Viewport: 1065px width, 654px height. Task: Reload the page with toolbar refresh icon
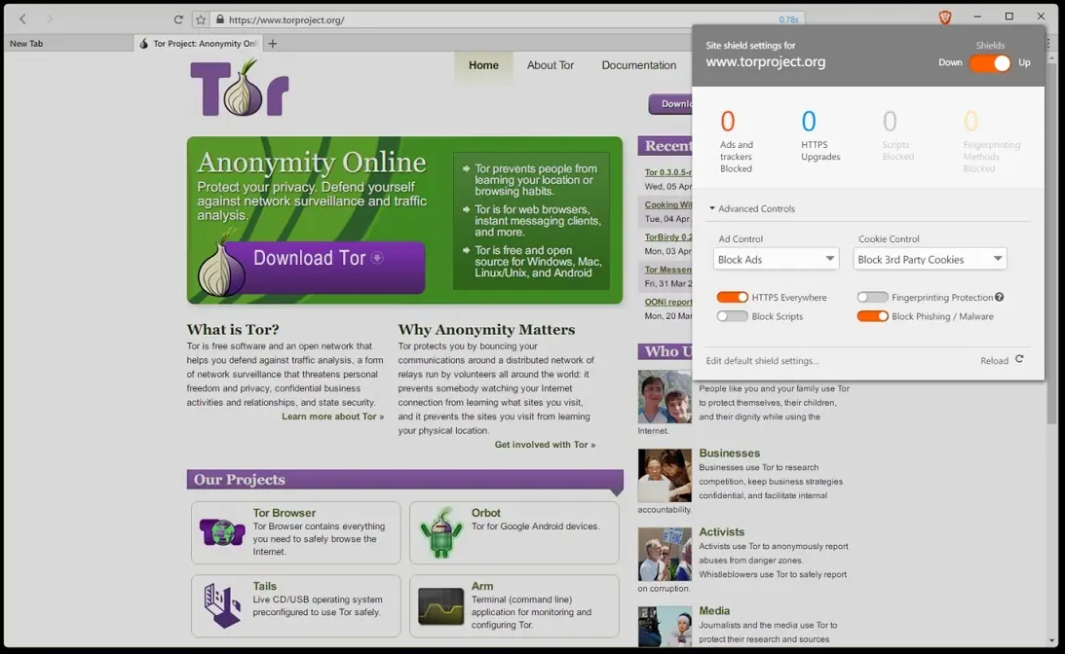point(178,19)
